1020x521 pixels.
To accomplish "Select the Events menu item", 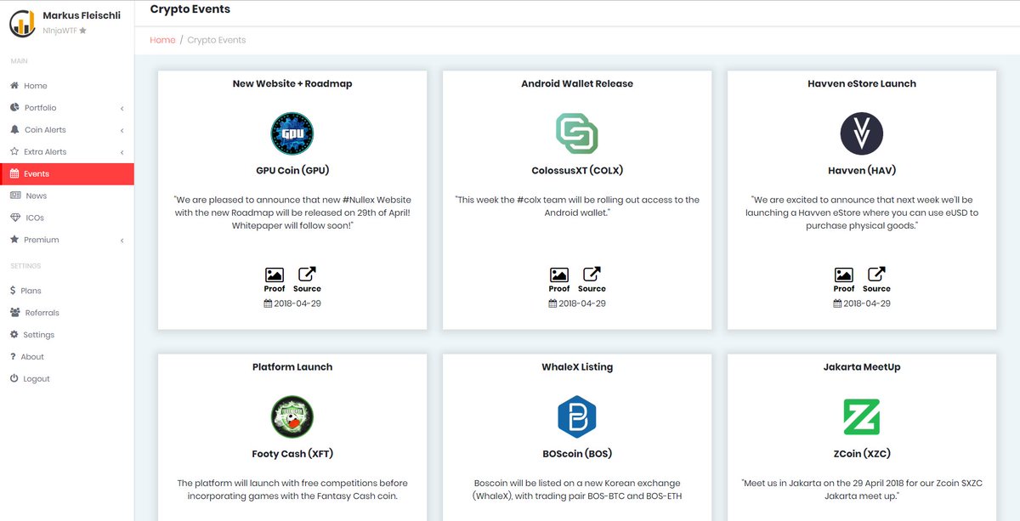I will pos(67,173).
